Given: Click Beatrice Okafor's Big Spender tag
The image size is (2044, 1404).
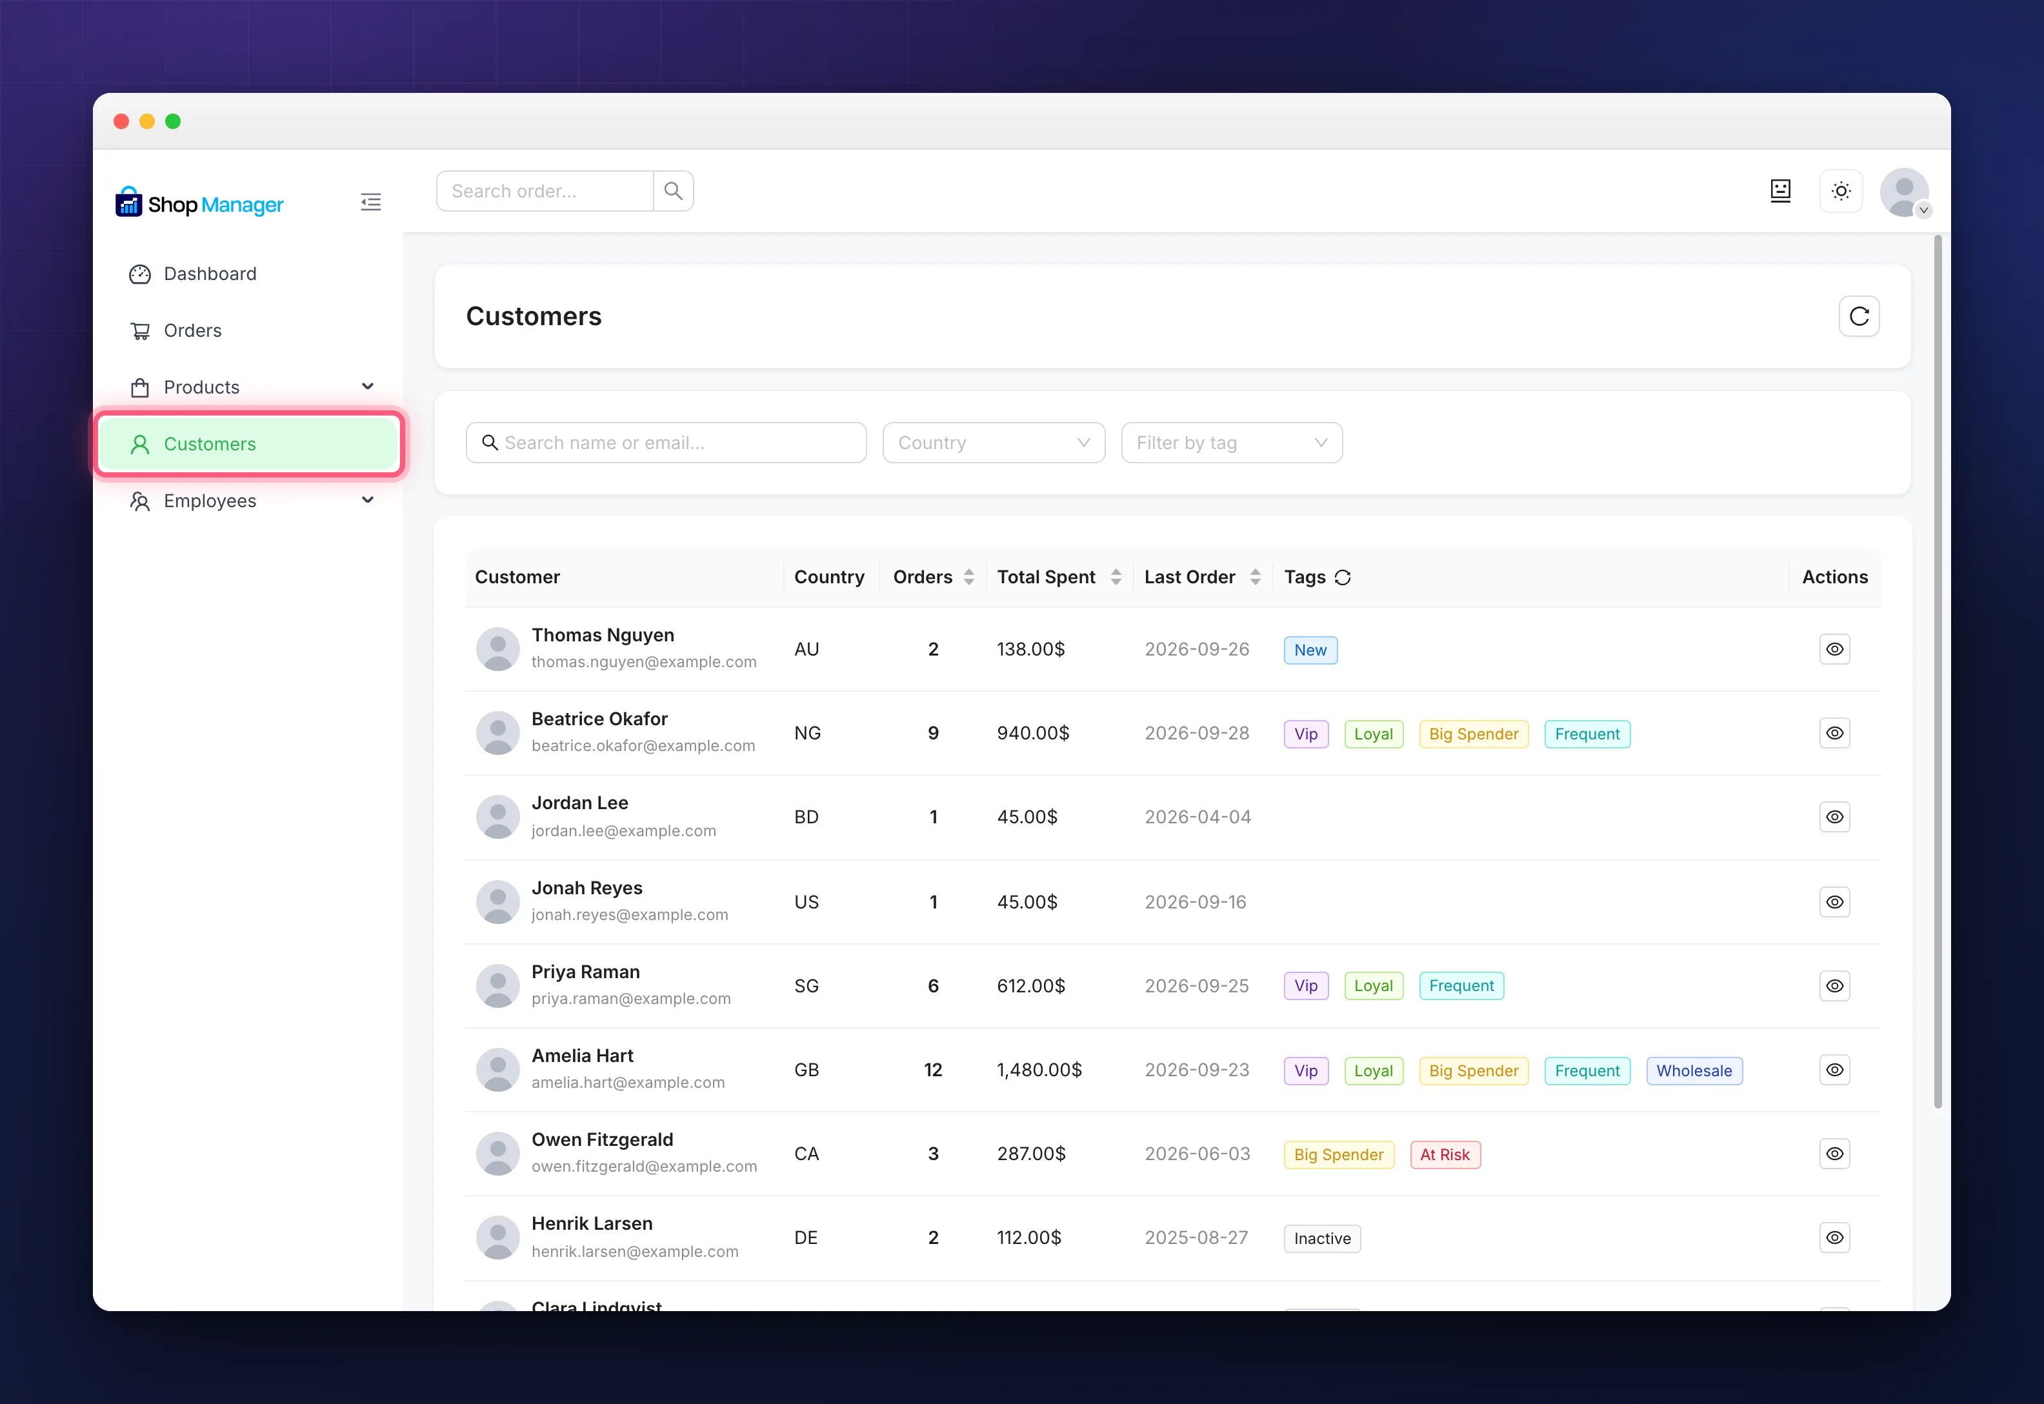Looking at the screenshot, I should click(1473, 734).
